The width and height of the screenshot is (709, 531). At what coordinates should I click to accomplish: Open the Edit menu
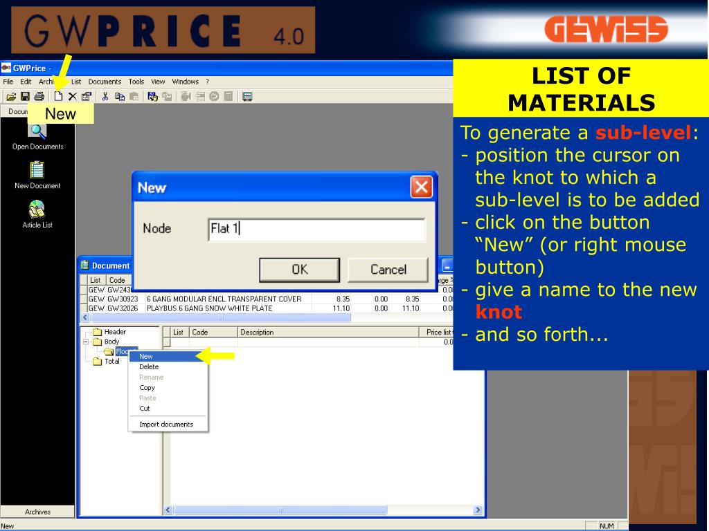[x=26, y=82]
